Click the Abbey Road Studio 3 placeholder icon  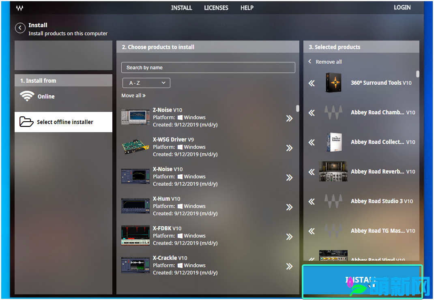point(333,201)
